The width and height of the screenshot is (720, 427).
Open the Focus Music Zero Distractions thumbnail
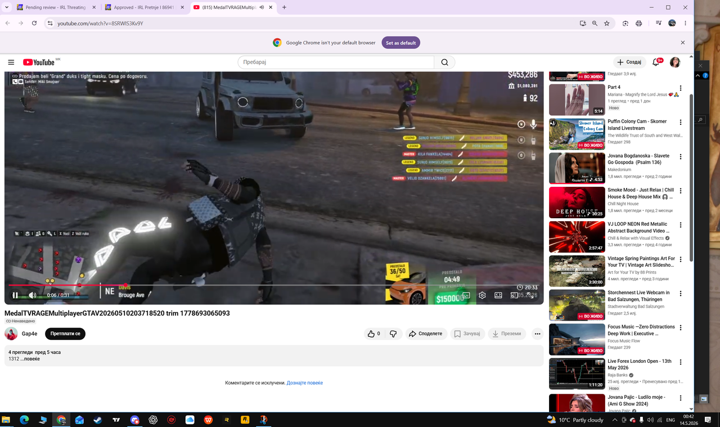coord(577,340)
